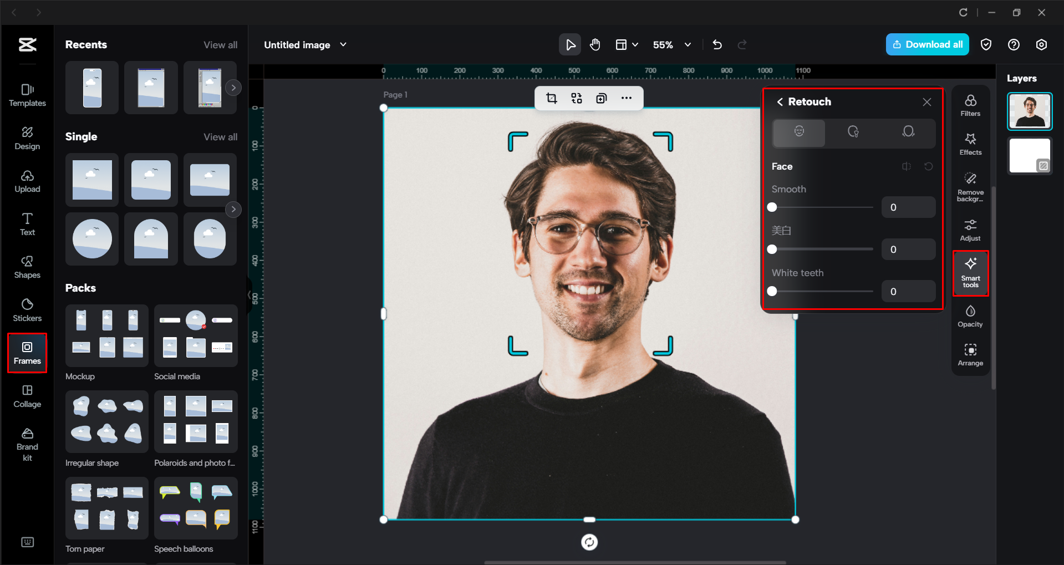Open the Untitled image title dropdown
1064x565 pixels.
pos(343,44)
